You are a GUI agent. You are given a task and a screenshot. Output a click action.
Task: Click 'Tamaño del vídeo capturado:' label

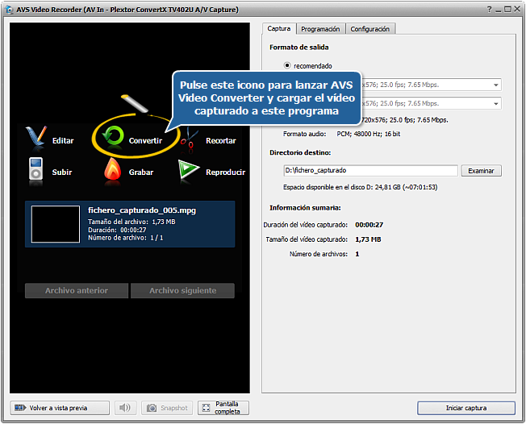tap(307, 239)
